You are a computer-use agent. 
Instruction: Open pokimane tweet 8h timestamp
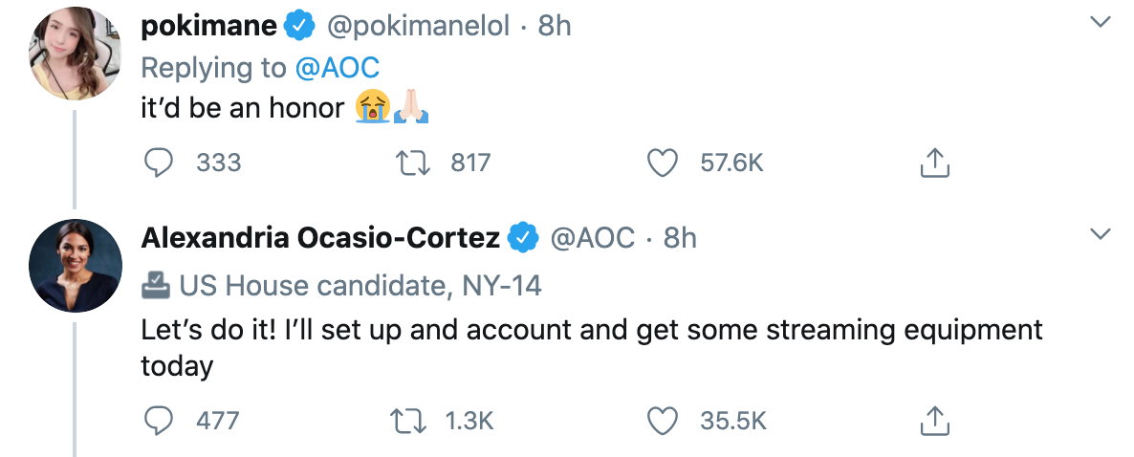555,27
